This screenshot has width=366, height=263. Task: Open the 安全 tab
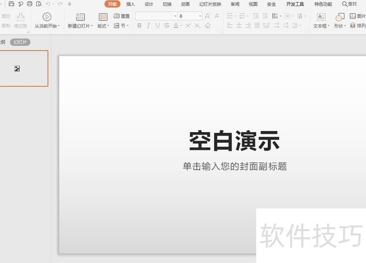coord(271,4)
